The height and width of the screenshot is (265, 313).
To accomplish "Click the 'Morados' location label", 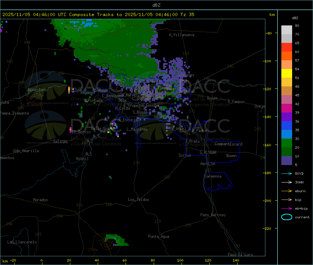I will click(x=40, y=200).
